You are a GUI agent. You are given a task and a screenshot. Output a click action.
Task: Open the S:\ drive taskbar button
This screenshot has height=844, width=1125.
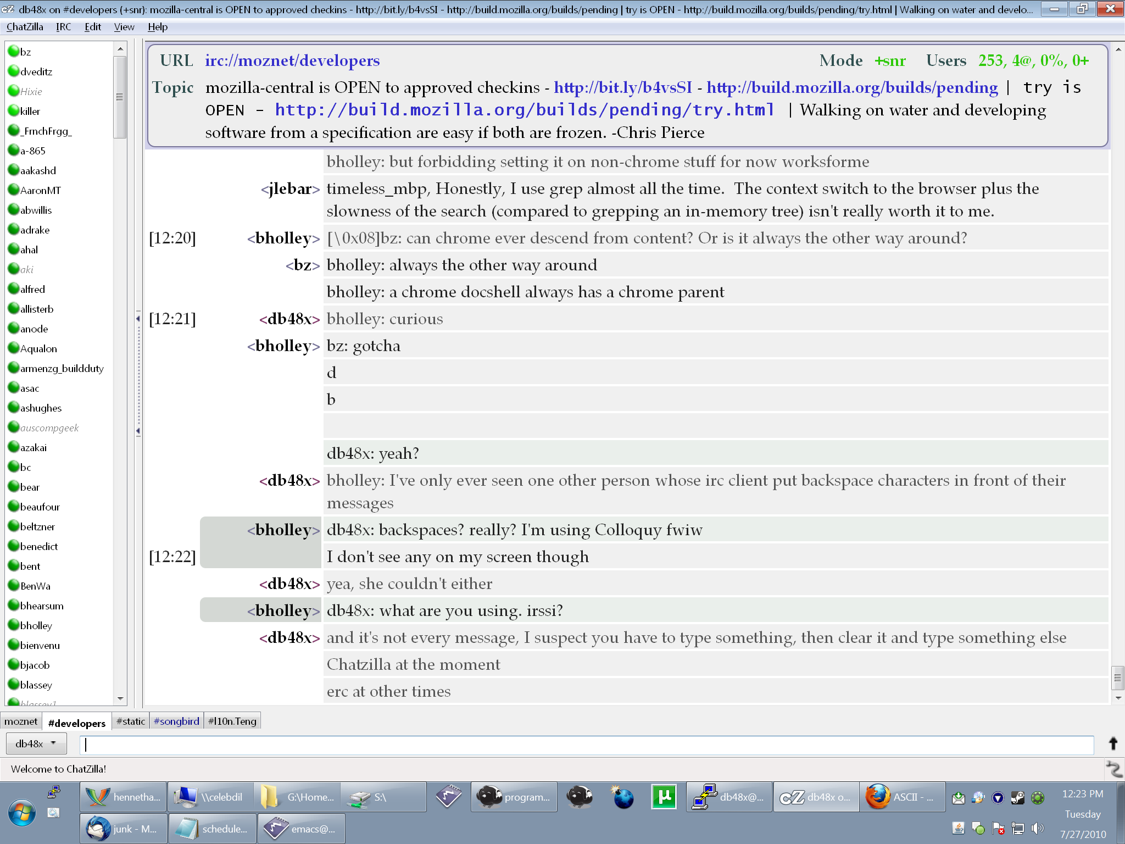384,797
